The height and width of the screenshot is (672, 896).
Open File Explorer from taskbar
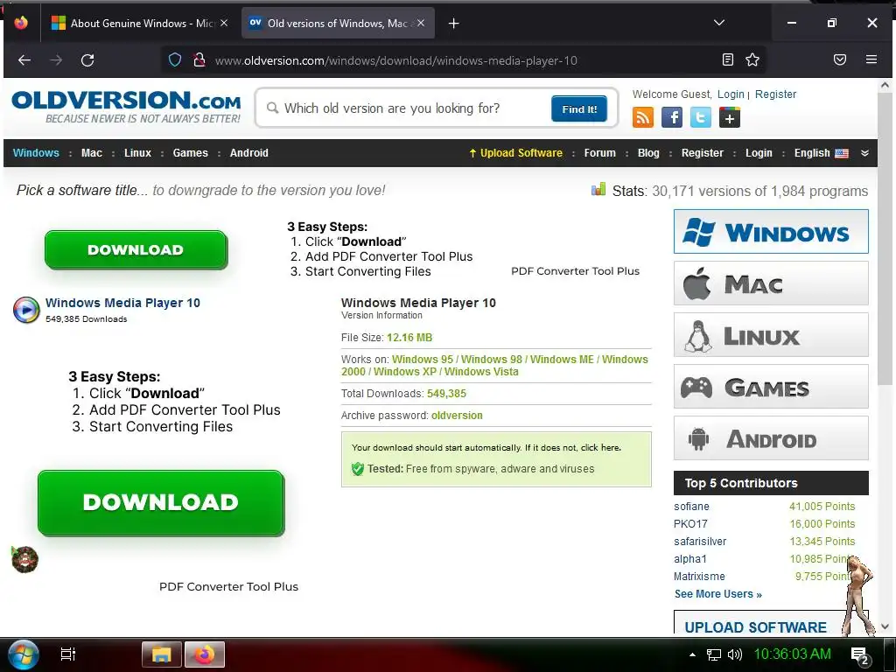coord(161,654)
